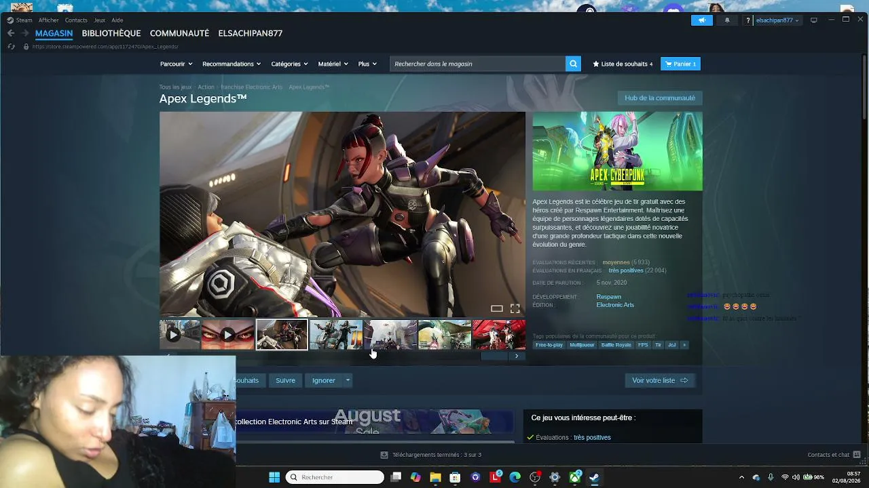This screenshot has height=488, width=869.
Task: Play the red-eyed mask trailer thumbnail
Action: [x=227, y=335]
